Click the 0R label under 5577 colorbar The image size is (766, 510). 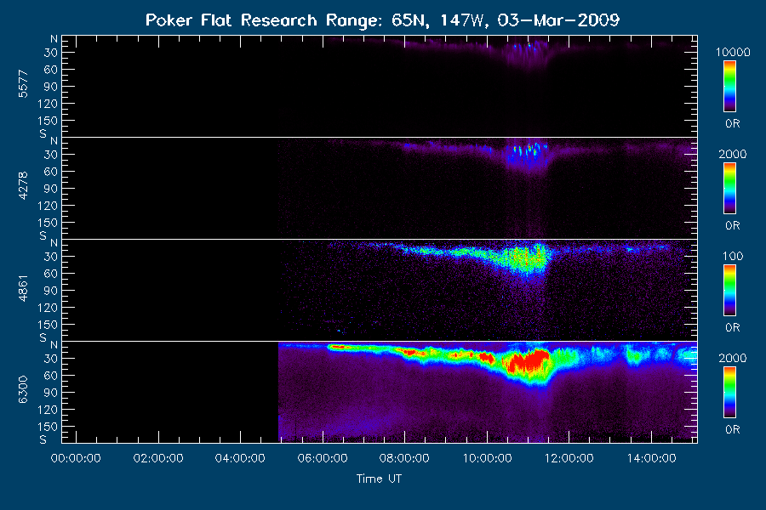click(732, 123)
